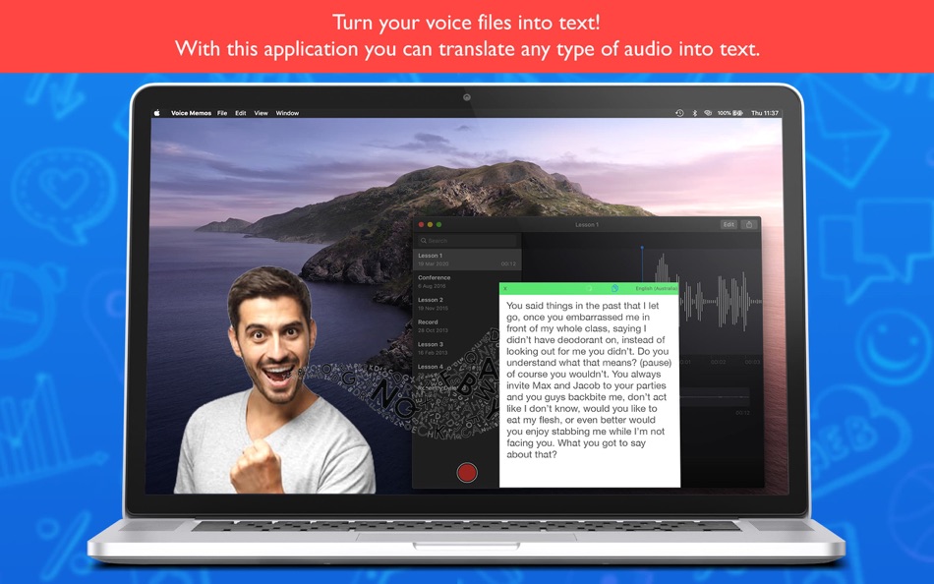Click the red record button
The height and width of the screenshot is (584, 934).
point(467,473)
